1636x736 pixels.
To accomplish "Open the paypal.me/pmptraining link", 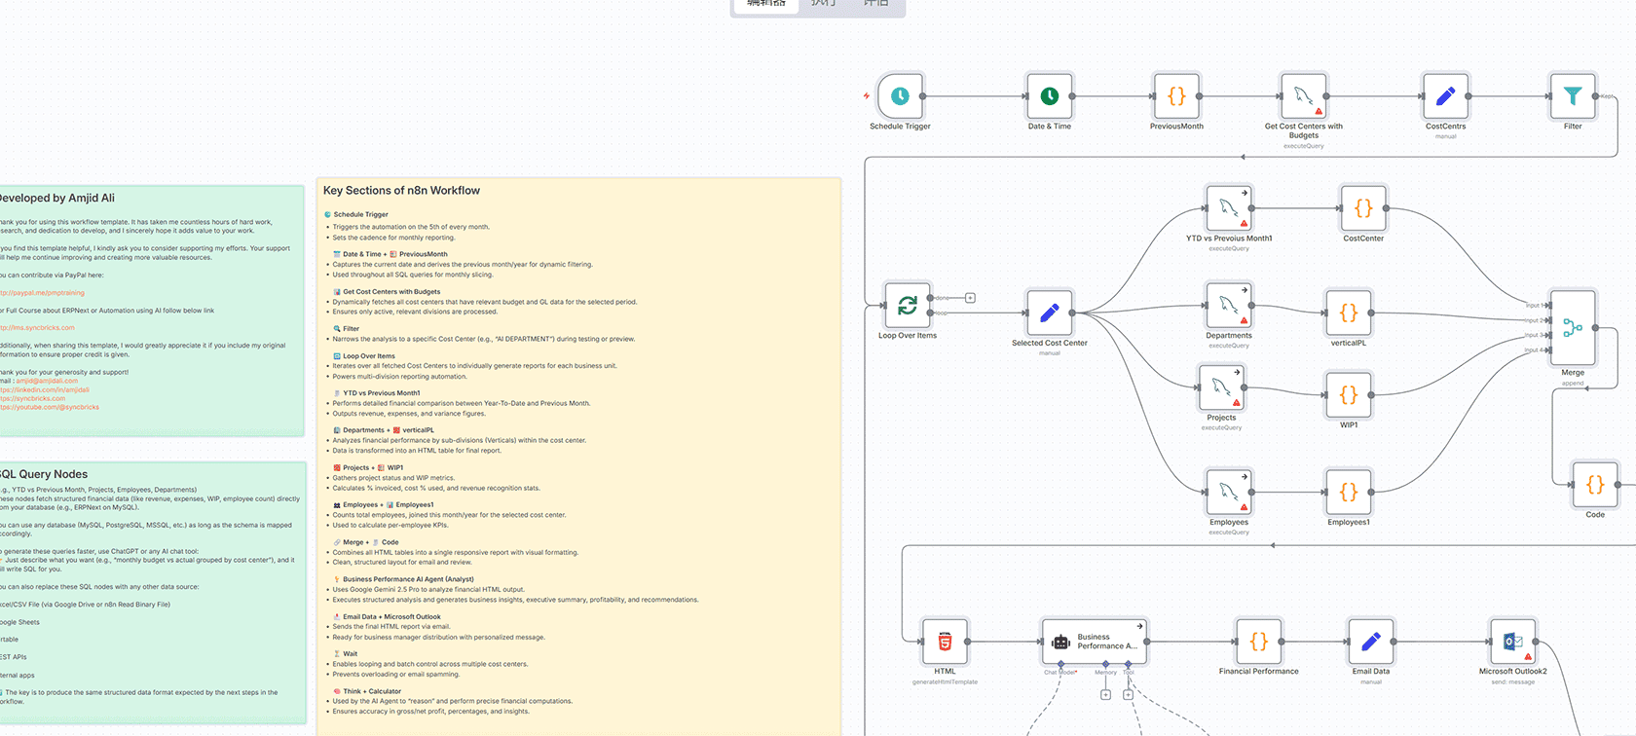I will 44,293.
